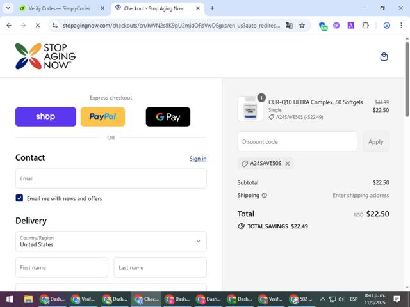Go back to previous page

(9, 26)
